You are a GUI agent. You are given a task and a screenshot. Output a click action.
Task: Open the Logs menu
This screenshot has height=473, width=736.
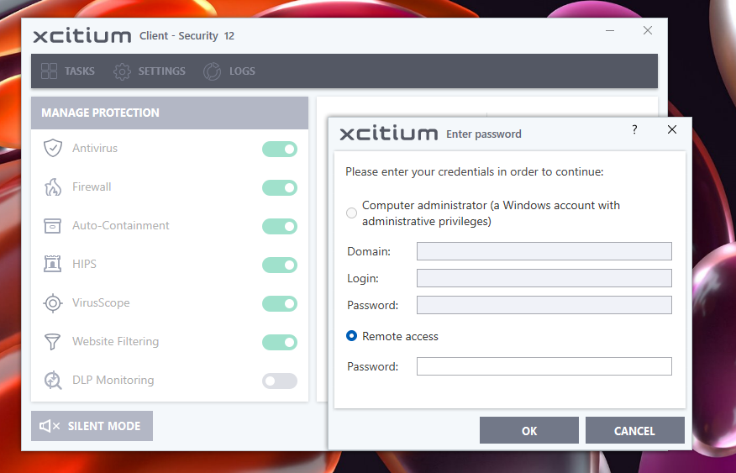click(229, 71)
